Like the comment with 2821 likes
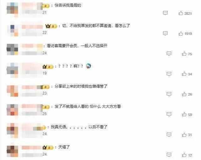The width and height of the screenshot is (201, 160). 181,13
